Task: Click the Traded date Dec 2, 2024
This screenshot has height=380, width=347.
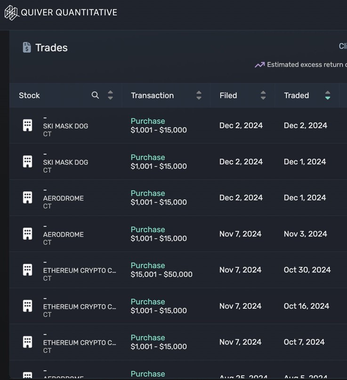Action: click(306, 126)
